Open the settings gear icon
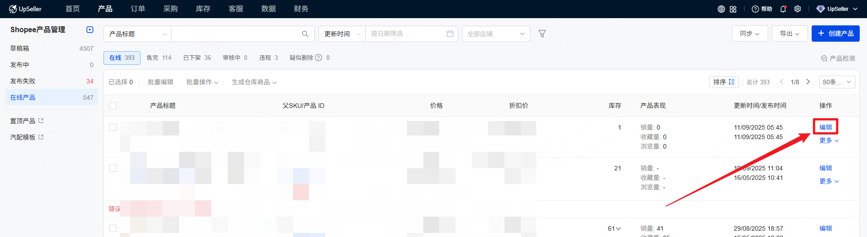This screenshot has height=237, width=867. (x=798, y=9)
